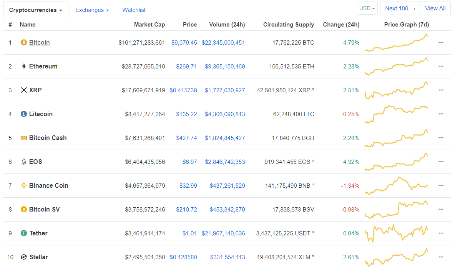Open more options for Stellar row

(441, 257)
